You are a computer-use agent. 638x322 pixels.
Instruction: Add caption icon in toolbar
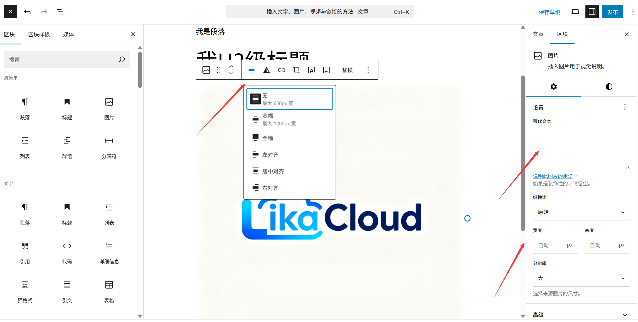pyautogui.click(x=327, y=70)
